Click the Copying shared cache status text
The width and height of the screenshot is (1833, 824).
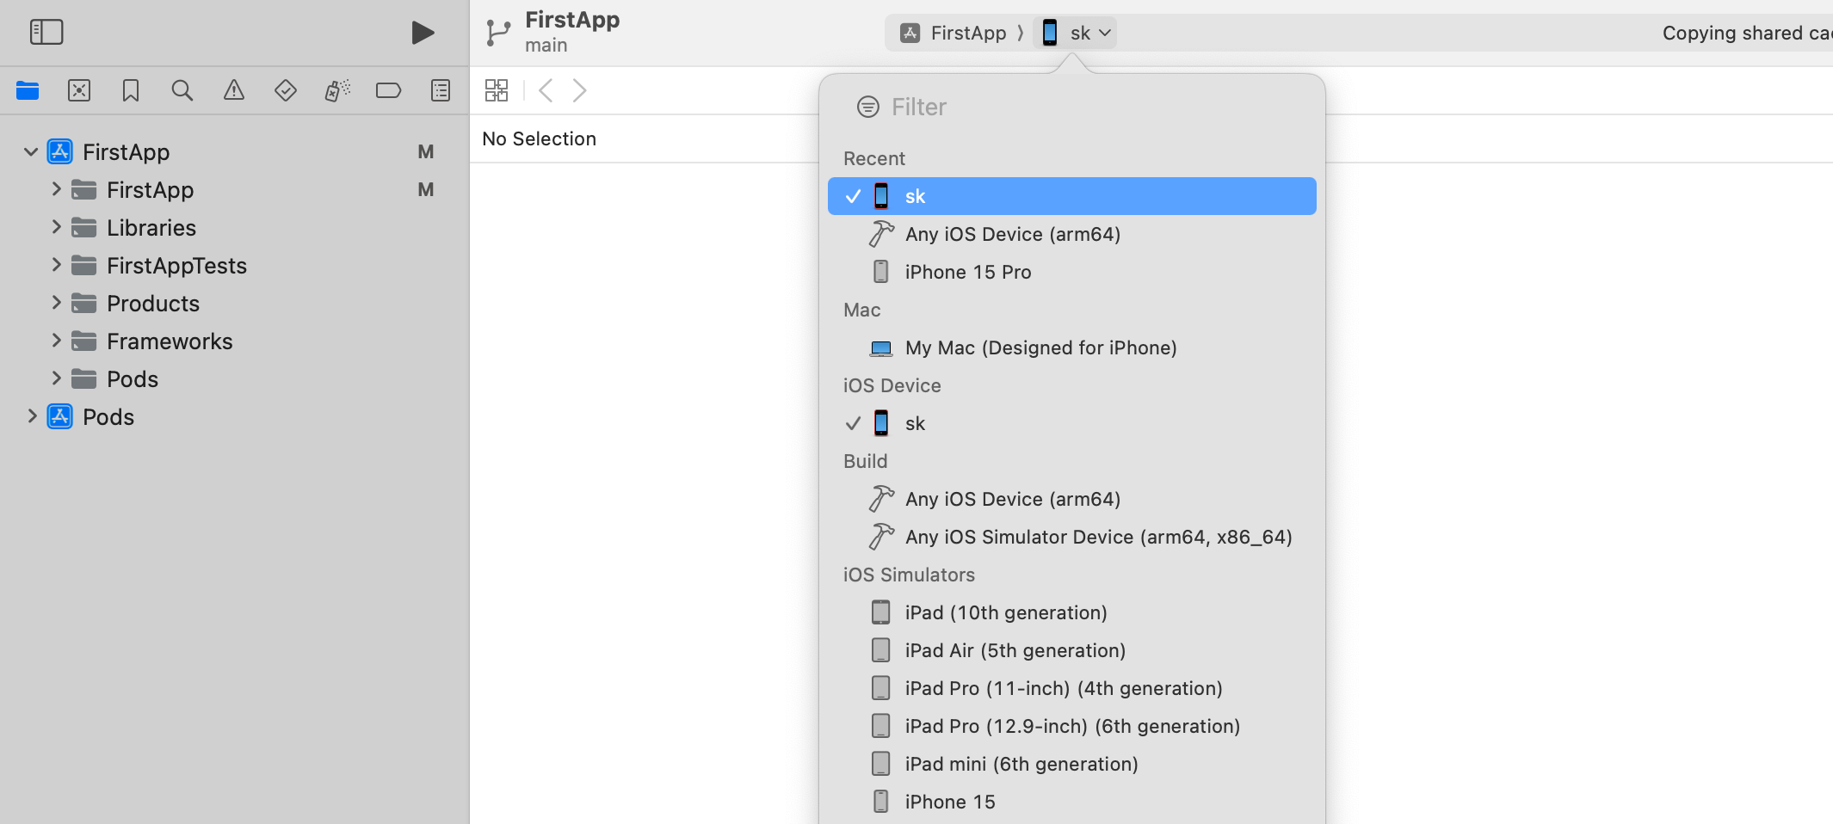(1747, 33)
